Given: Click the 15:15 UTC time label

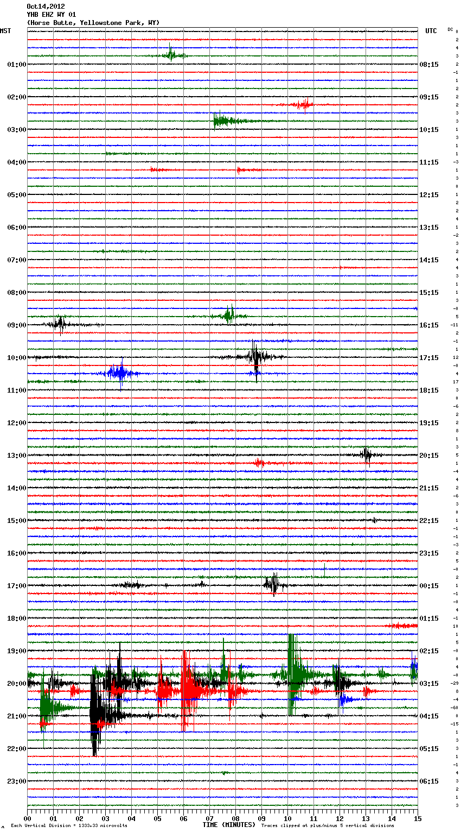Looking at the screenshot, I should click(x=429, y=293).
